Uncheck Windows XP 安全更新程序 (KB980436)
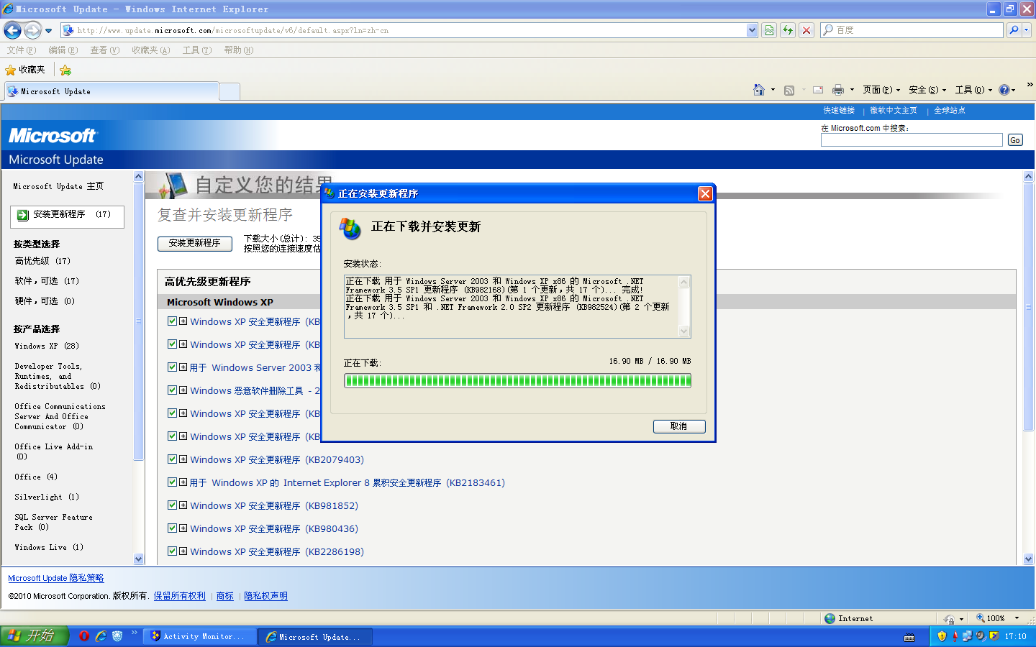 [172, 528]
